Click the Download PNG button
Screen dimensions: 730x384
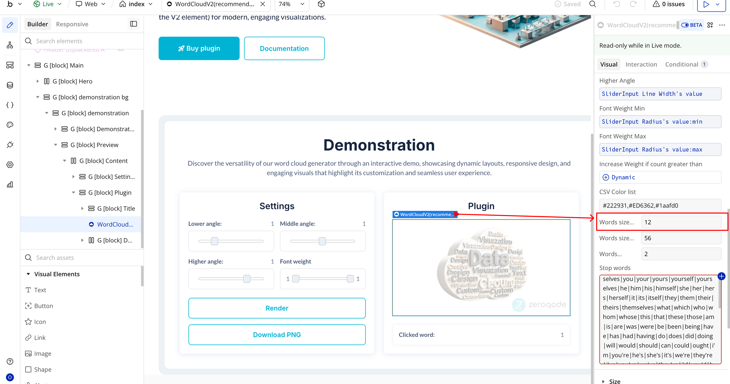pyautogui.click(x=277, y=335)
